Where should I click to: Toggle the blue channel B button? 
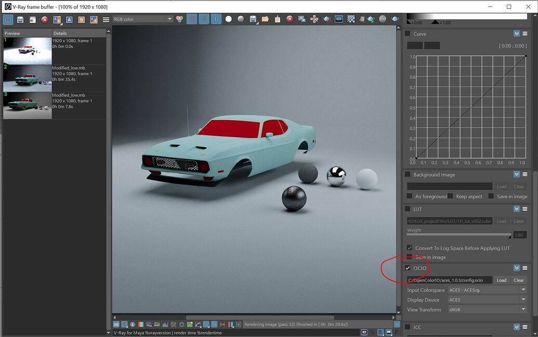(216, 19)
